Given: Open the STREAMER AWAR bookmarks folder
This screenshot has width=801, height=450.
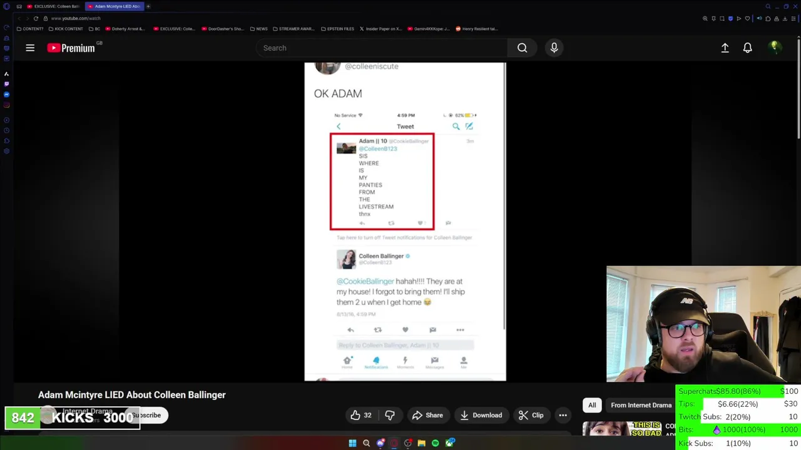Looking at the screenshot, I should click(293, 29).
